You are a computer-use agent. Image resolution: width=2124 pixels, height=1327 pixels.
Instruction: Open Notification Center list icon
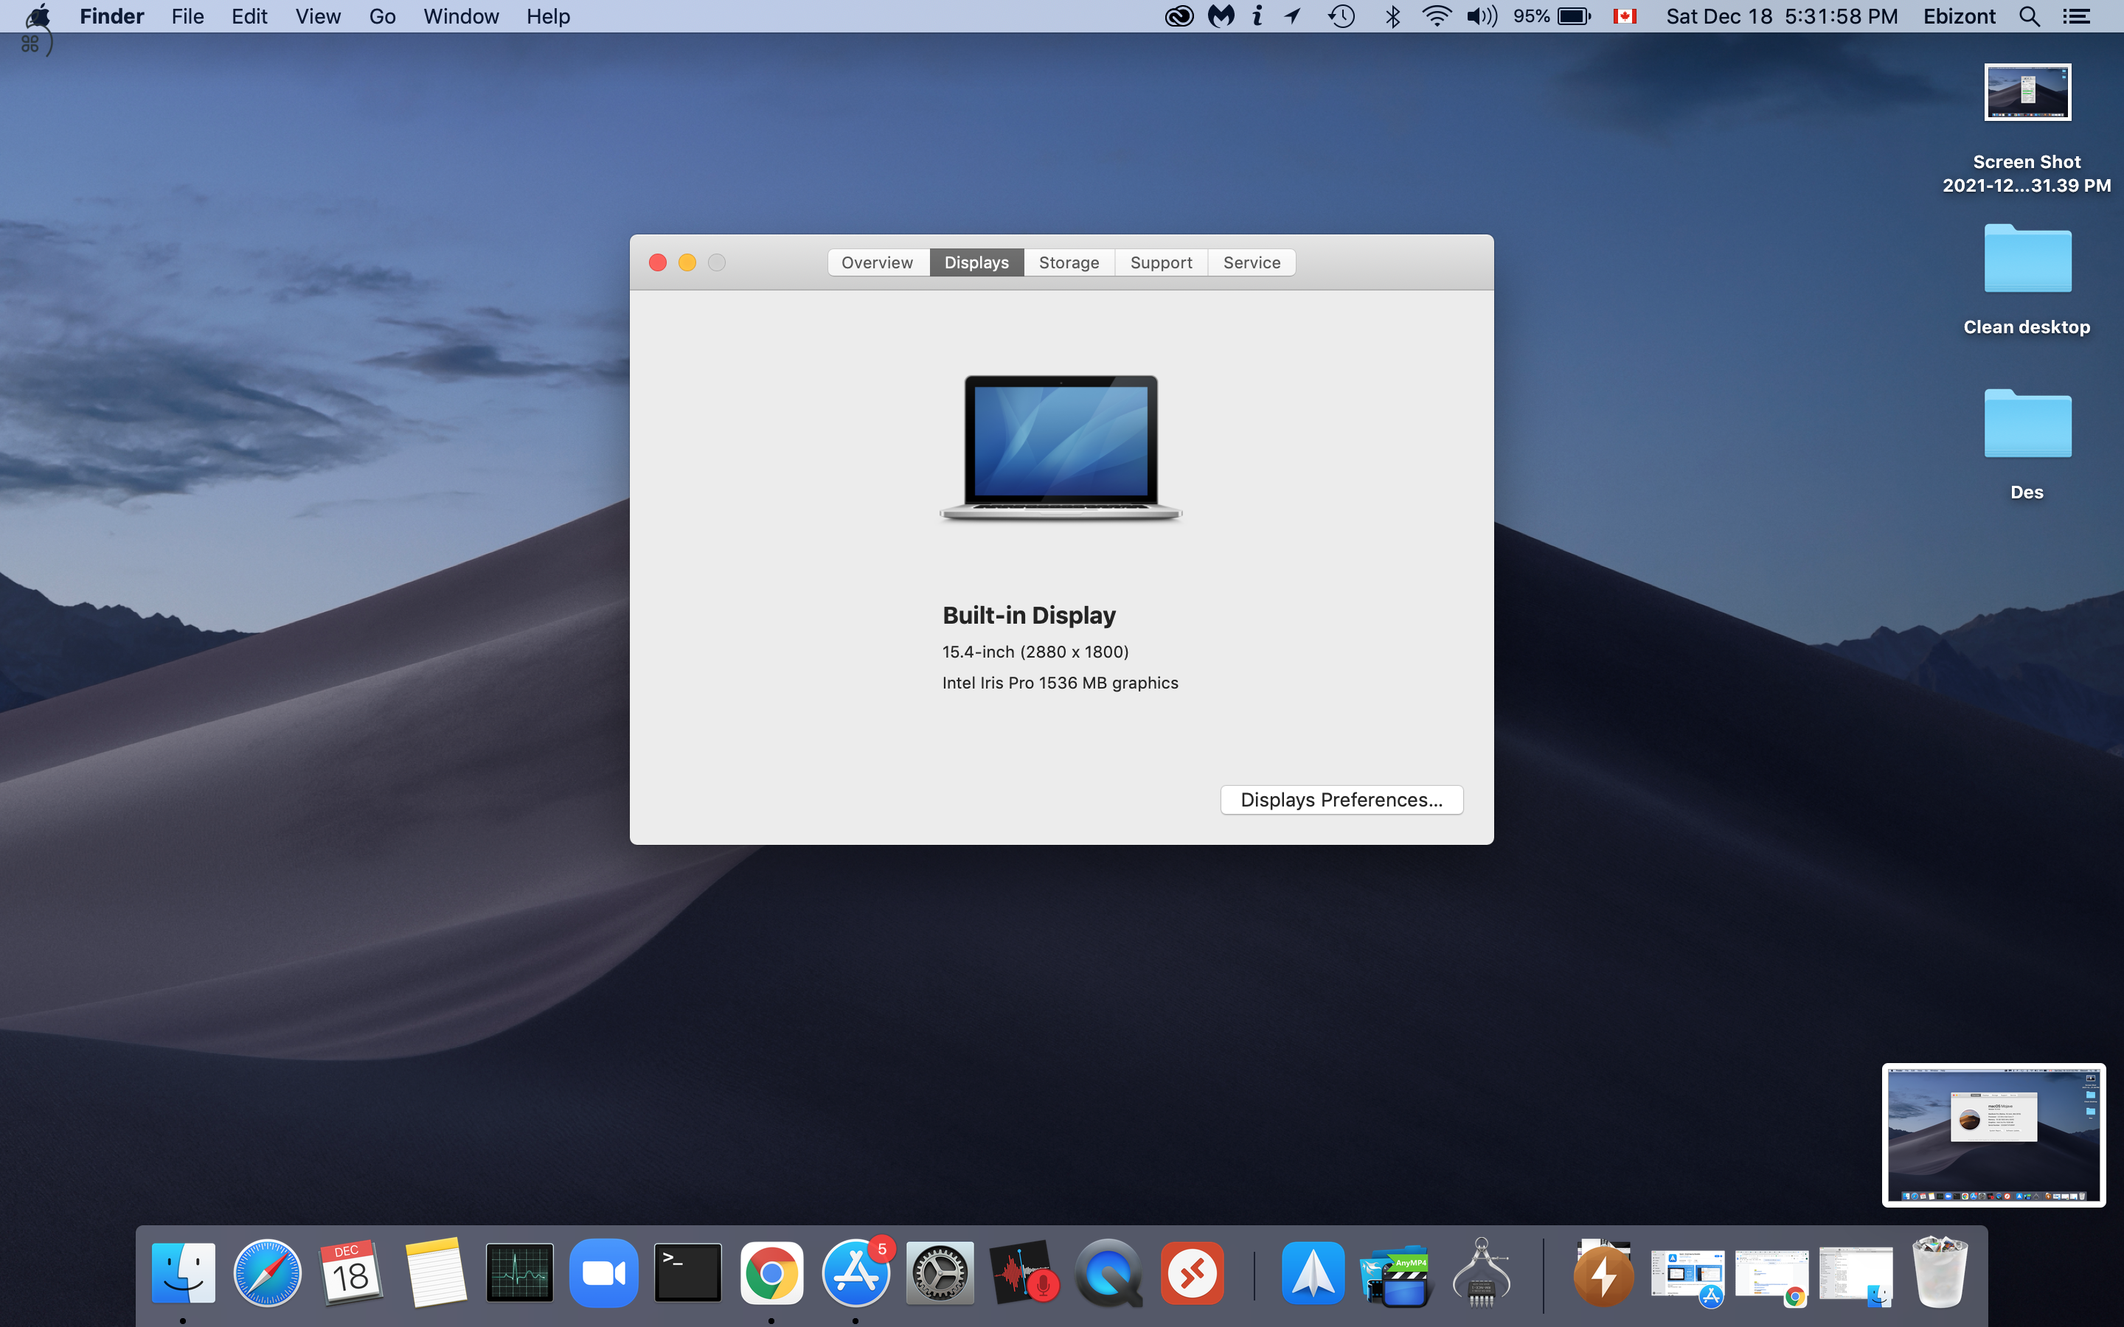[2077, 15]
